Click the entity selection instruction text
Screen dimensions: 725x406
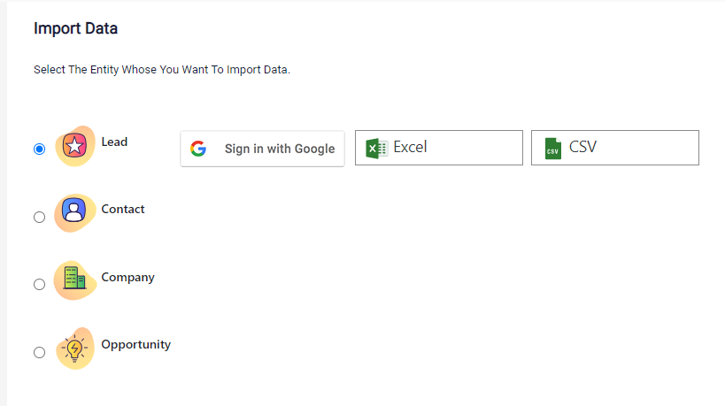162,70
